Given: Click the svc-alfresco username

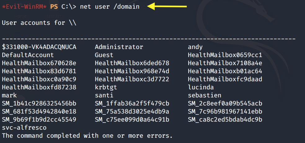Looking at the screenshot, I should [x=24, y=127].
